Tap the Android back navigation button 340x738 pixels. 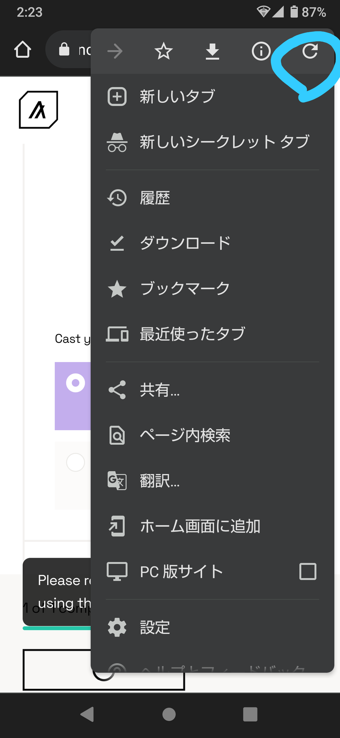(87, 714)
